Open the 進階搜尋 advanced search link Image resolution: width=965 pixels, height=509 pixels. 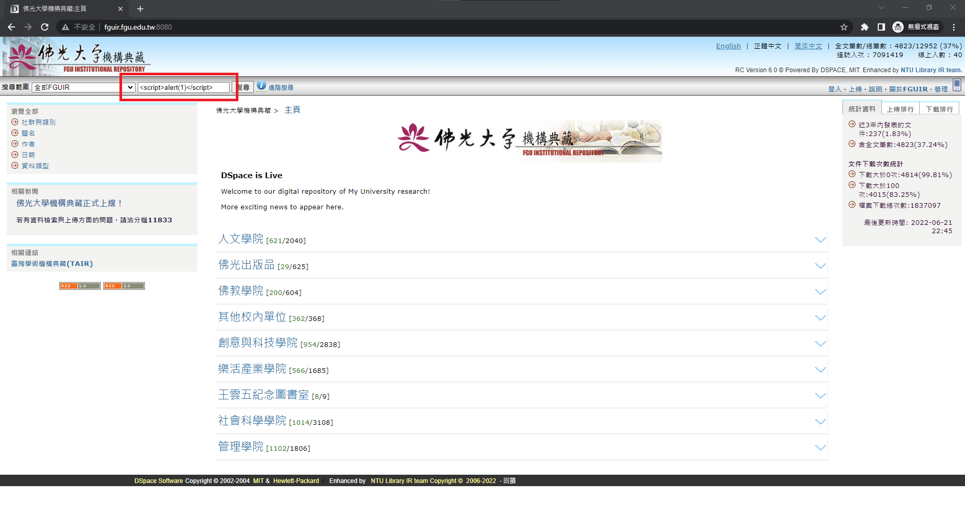pyautogui.click(x=281, y=88)
